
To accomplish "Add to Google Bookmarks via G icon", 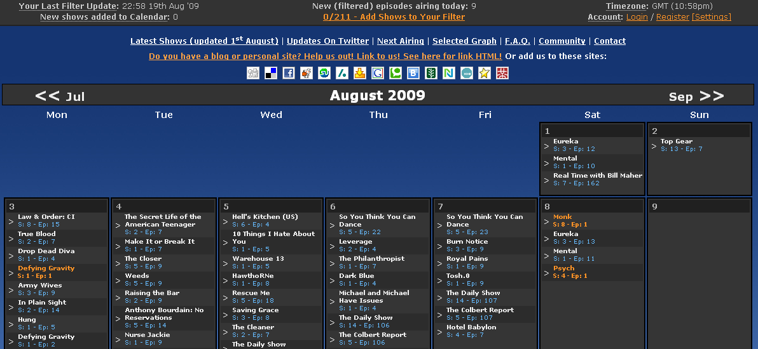I will 378,73.
